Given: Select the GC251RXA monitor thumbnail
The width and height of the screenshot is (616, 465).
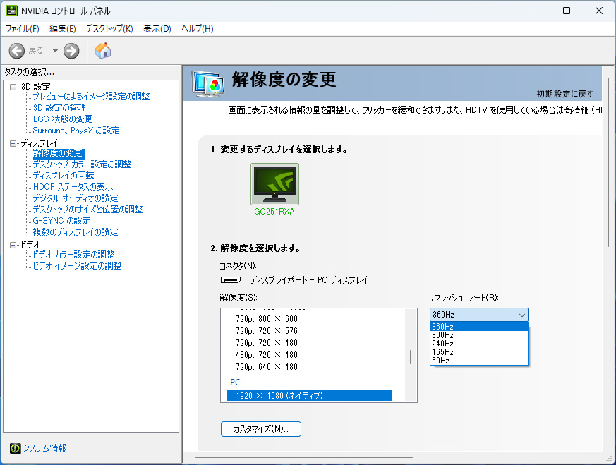Looking at the screenshot, I should 274,184.
